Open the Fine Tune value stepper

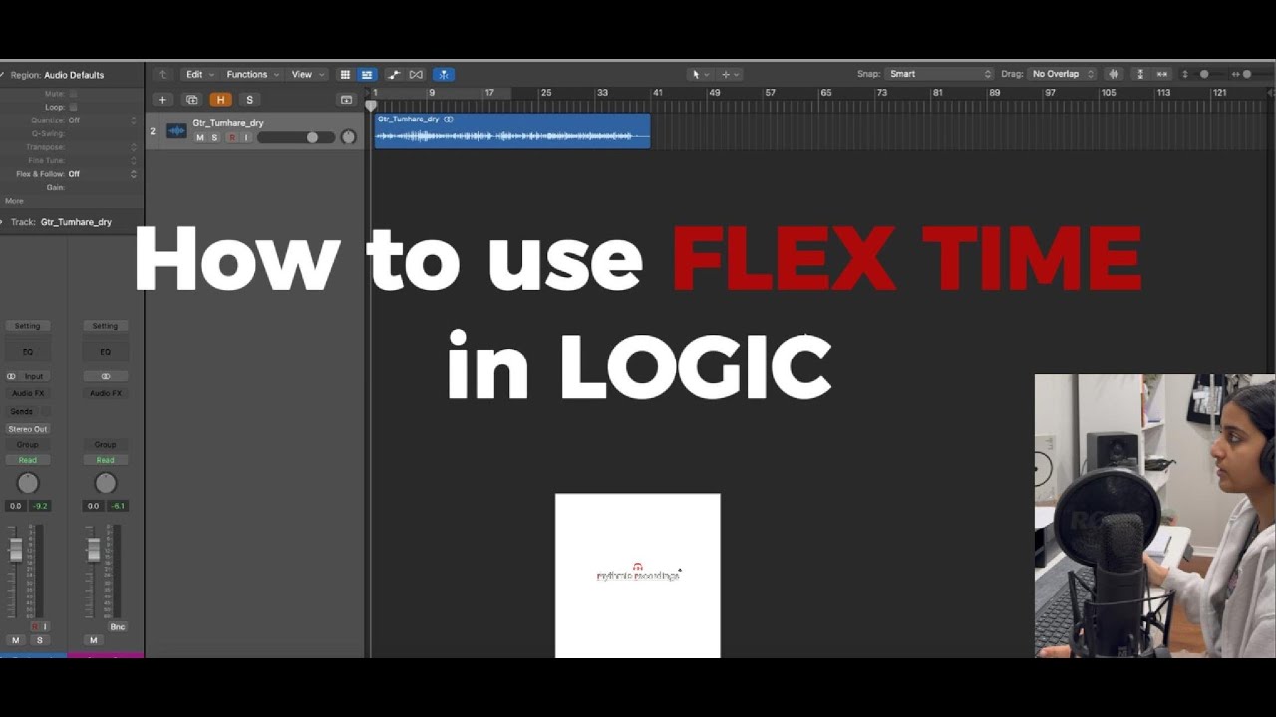[x=134, y=160]
